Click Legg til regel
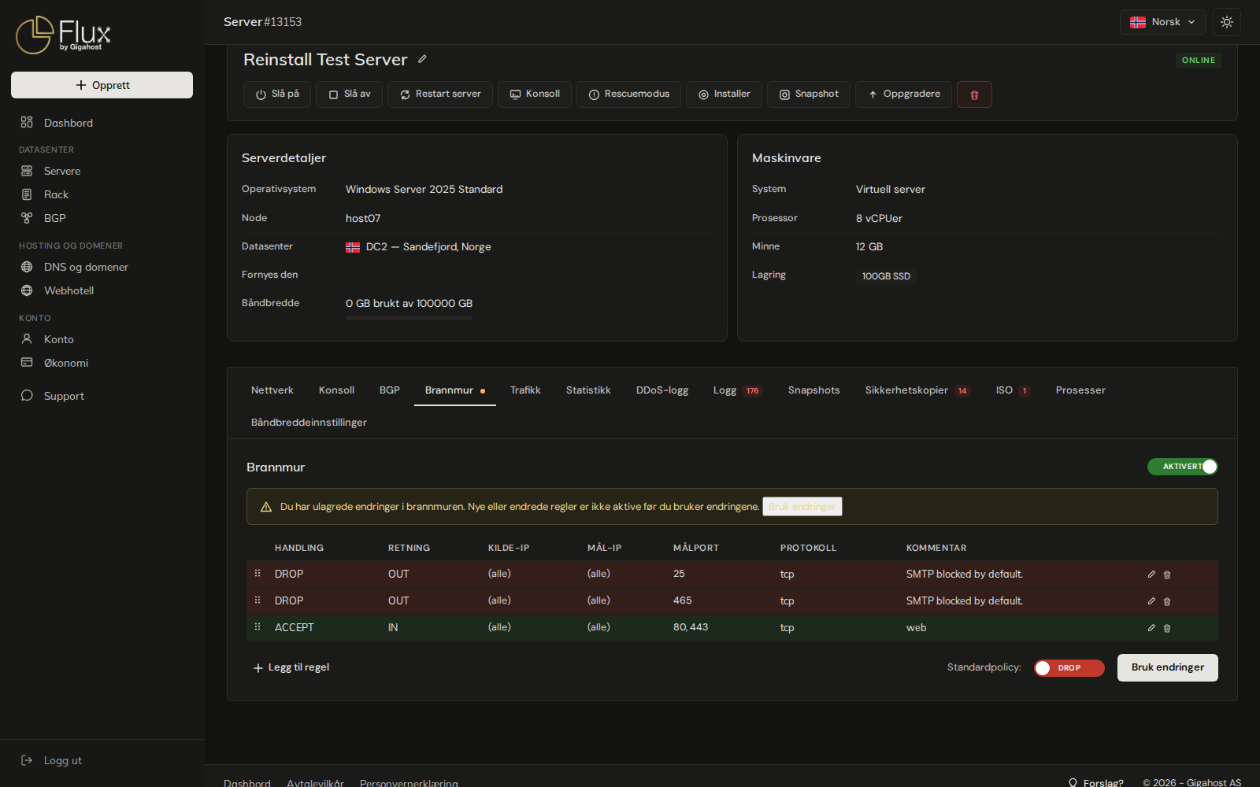 291,667
